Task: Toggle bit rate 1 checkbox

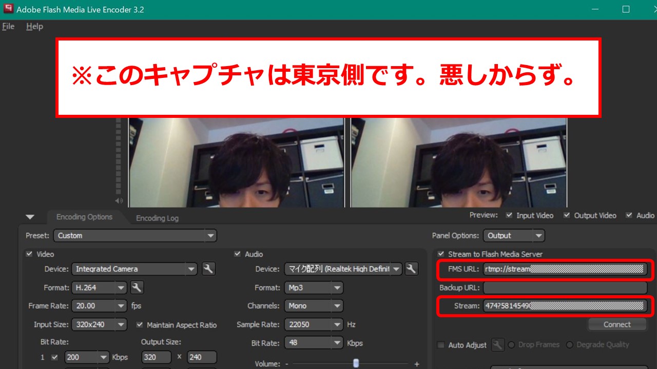Action: click(x=55, y=357)
